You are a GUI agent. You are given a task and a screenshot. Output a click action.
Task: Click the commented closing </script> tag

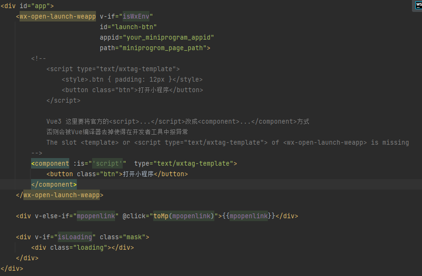[x=63, y=100]
